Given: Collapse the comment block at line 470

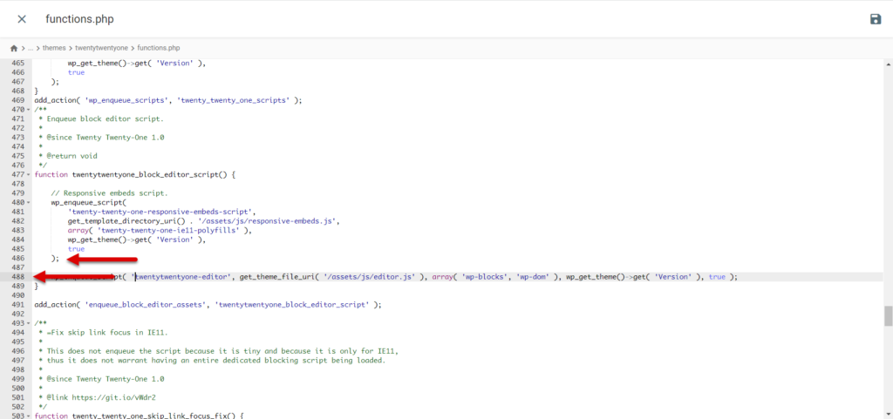Looking at the screenshot, I should point(29,109).
